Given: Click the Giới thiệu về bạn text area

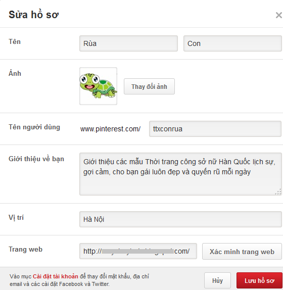Looking at the screenshot, I should [x=180, y=174].
